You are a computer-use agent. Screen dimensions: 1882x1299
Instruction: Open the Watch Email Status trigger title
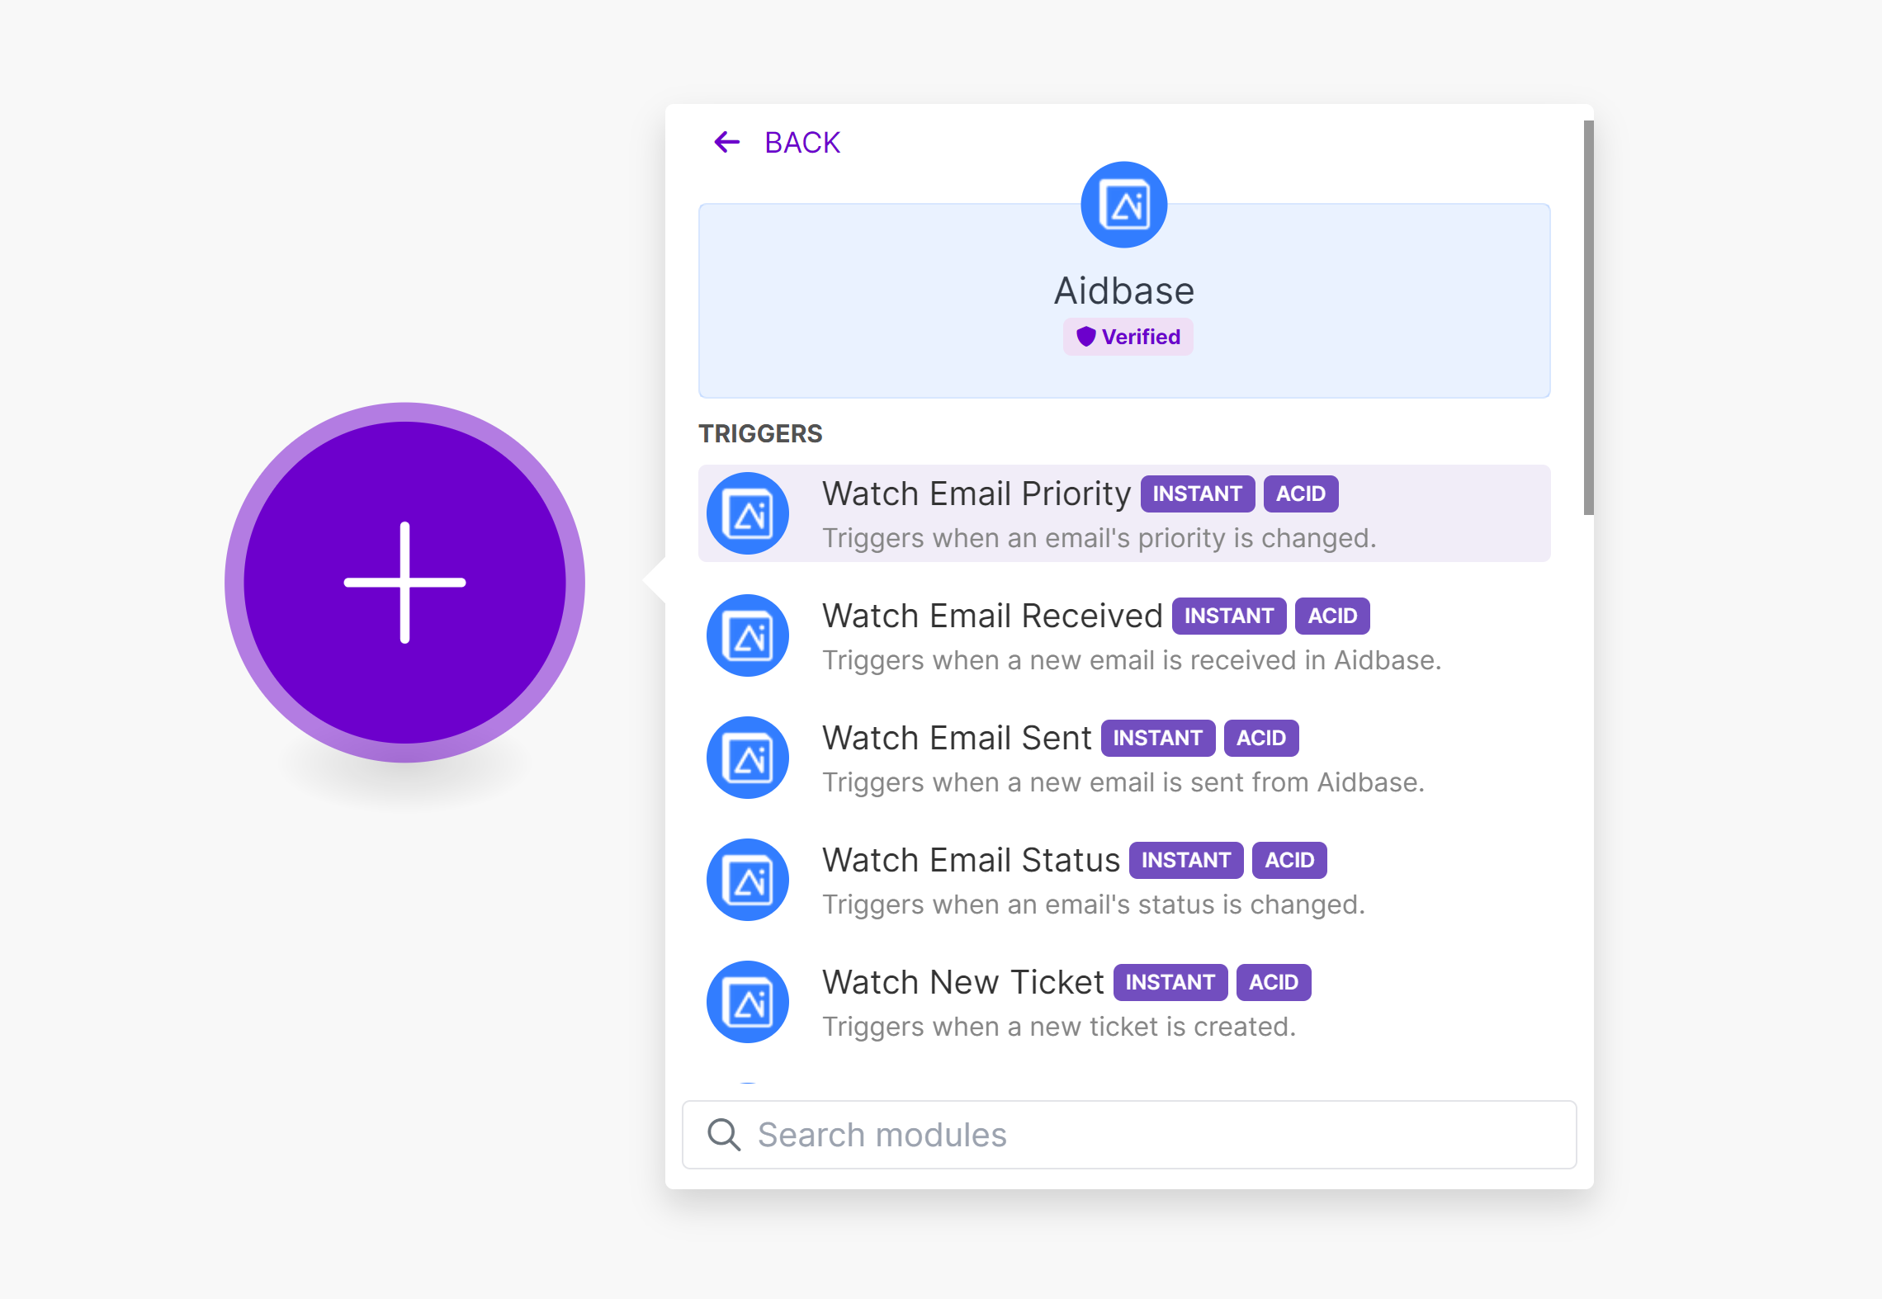971,860
